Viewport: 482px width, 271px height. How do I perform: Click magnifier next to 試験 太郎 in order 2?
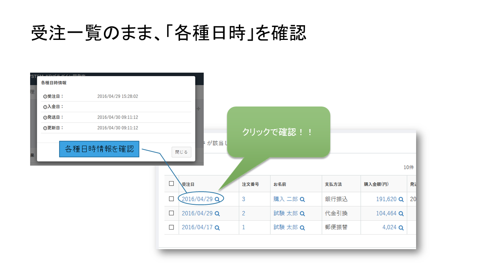coord(302,214)
